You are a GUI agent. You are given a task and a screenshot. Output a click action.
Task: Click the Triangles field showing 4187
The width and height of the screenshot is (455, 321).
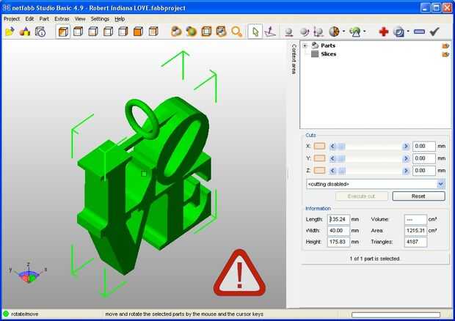pos(415,242)
